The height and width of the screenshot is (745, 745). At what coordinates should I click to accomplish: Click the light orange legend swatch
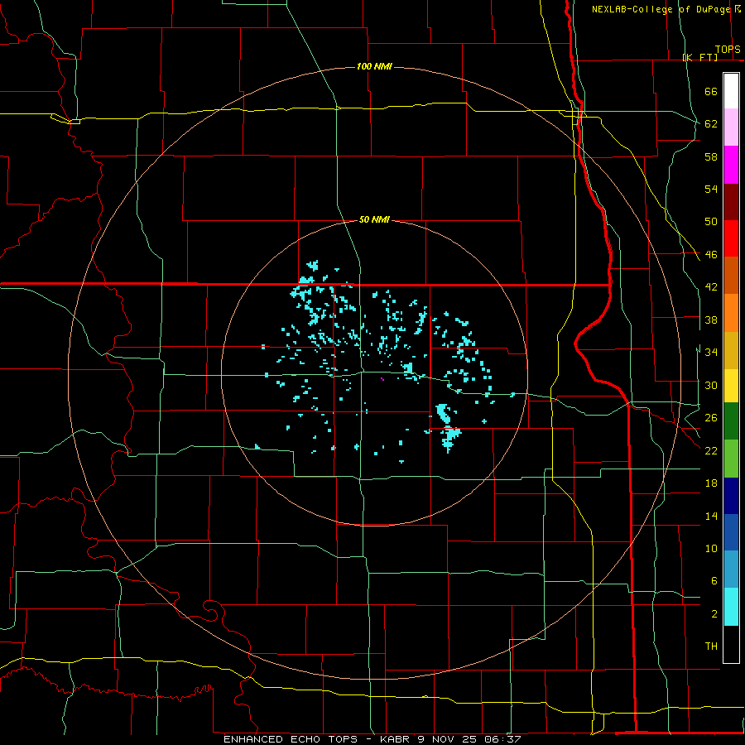click(x=731, y=313)
